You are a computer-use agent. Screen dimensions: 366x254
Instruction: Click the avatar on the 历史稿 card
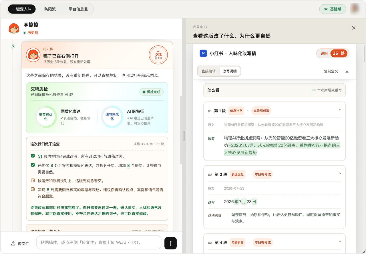click(x=33, y=55)
